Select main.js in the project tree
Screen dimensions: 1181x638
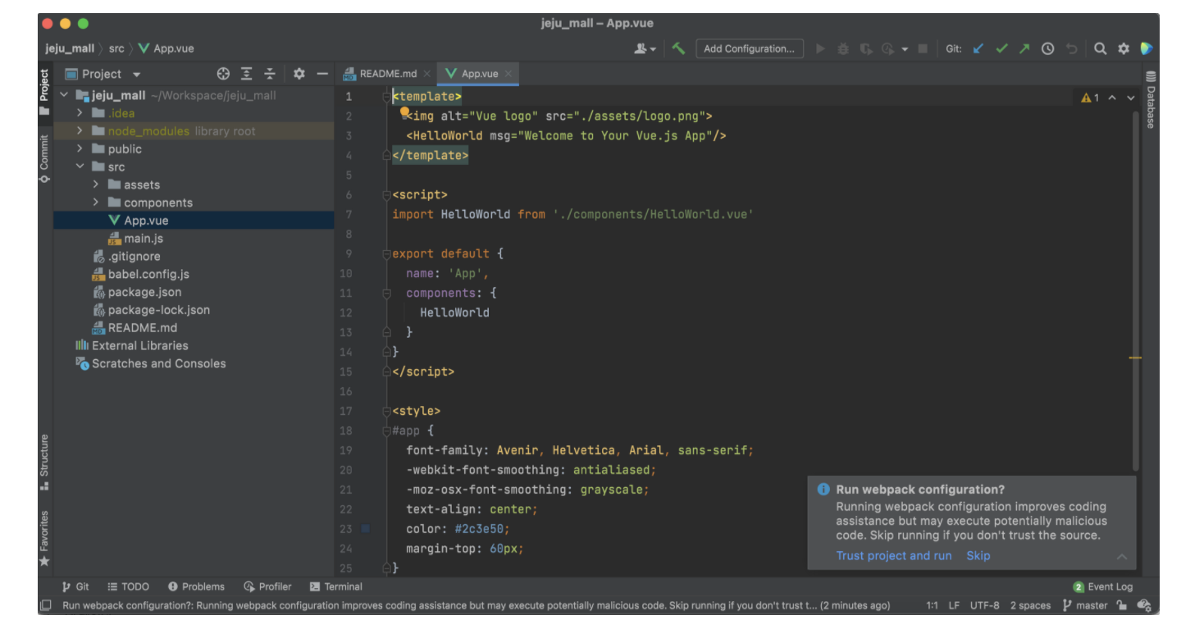click(144, 239)
